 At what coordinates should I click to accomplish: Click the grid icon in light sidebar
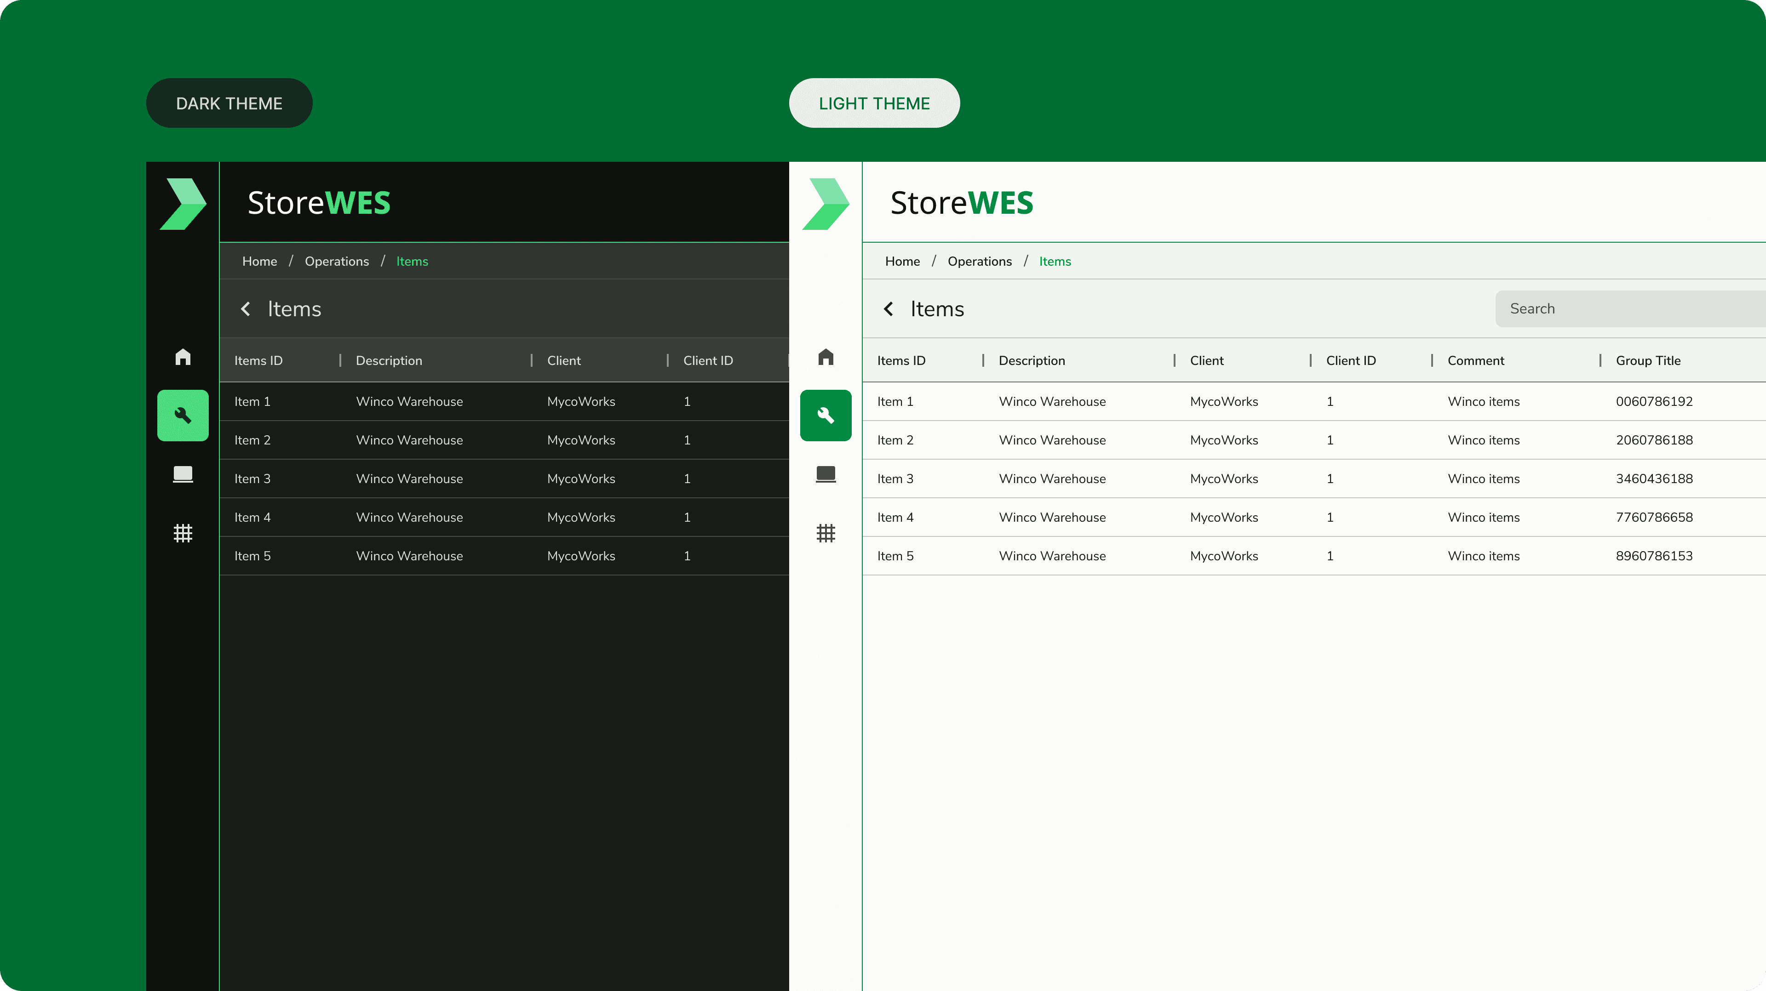pyautogui.click(x=826, y=533)
